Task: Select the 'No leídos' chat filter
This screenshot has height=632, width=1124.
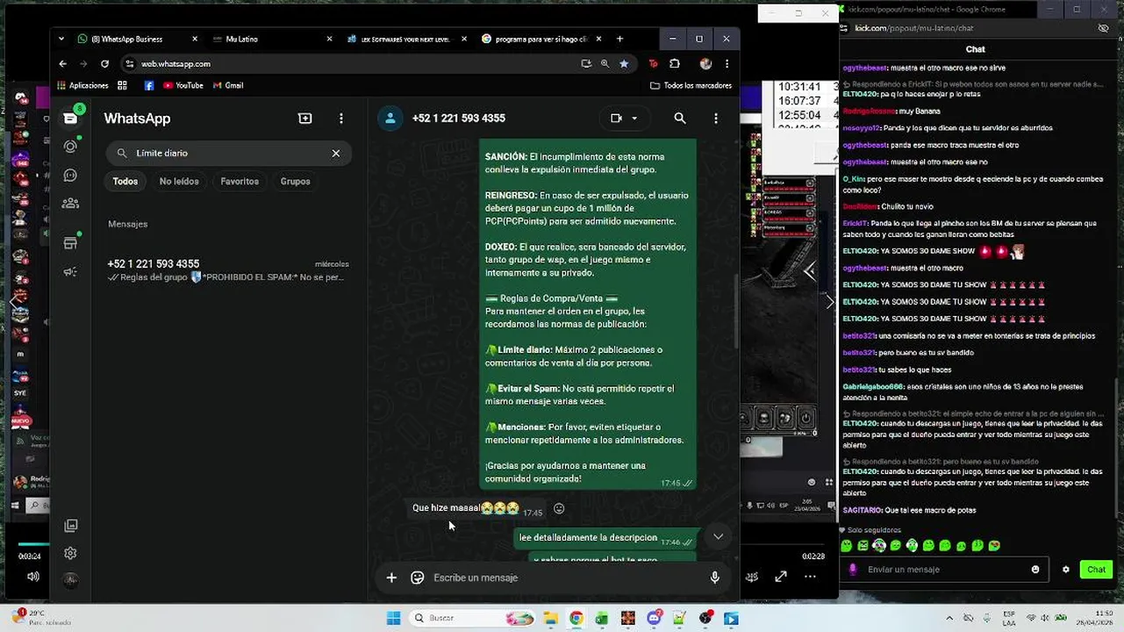Action: point(179,182)
